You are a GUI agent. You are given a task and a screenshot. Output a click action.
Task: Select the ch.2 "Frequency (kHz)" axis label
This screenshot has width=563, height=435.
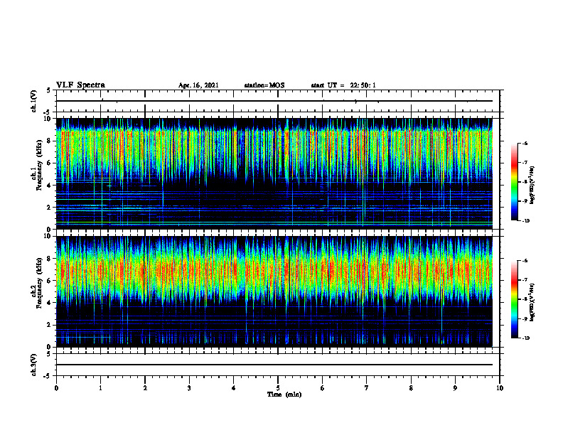click(39, 283)
